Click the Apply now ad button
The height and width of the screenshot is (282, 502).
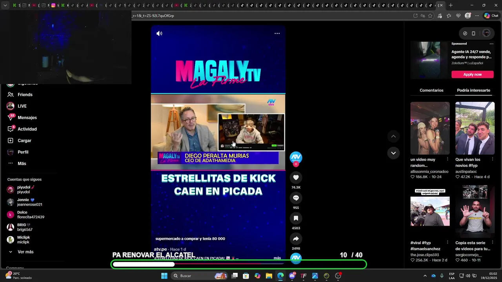[473, 74]
